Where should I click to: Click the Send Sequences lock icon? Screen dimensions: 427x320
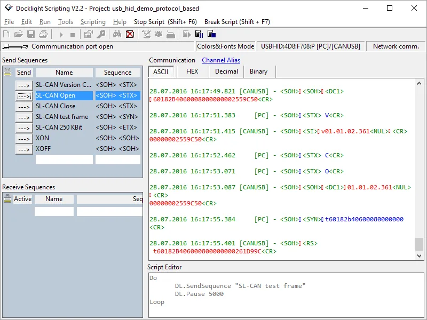tap(7, 72)
